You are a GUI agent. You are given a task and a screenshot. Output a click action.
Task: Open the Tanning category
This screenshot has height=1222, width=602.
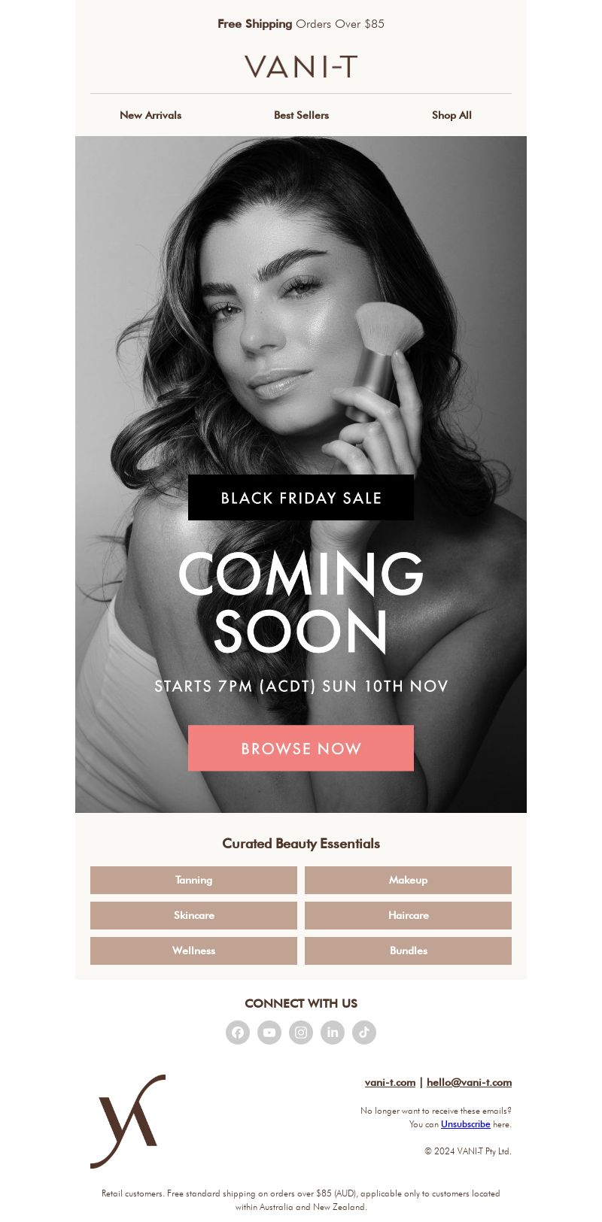(x=193, y=880)
